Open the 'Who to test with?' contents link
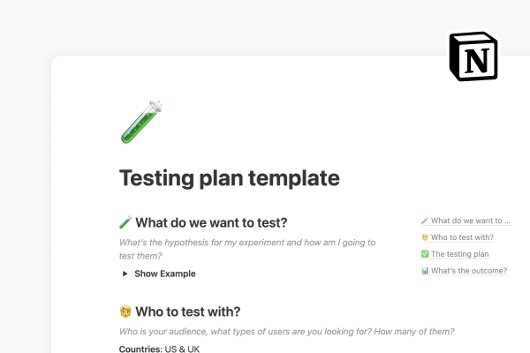Viewport: 530px width, 353px height. point(462,237)
